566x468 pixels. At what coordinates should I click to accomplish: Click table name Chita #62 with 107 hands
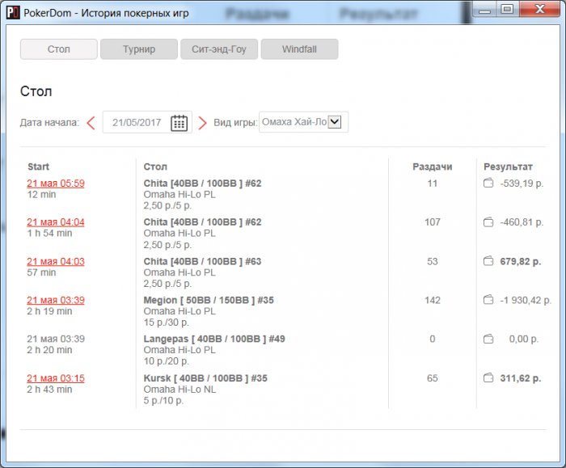202,222
